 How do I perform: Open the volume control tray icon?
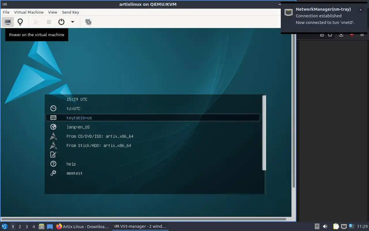click(325, 227)
